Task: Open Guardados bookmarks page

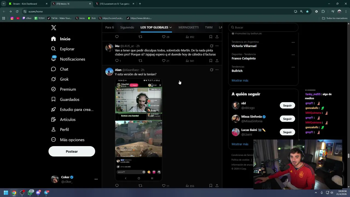Action: (x=65, y=99)
